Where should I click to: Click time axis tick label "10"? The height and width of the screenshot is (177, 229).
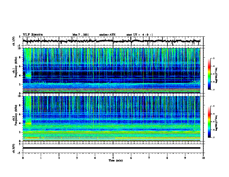[203, 158]
